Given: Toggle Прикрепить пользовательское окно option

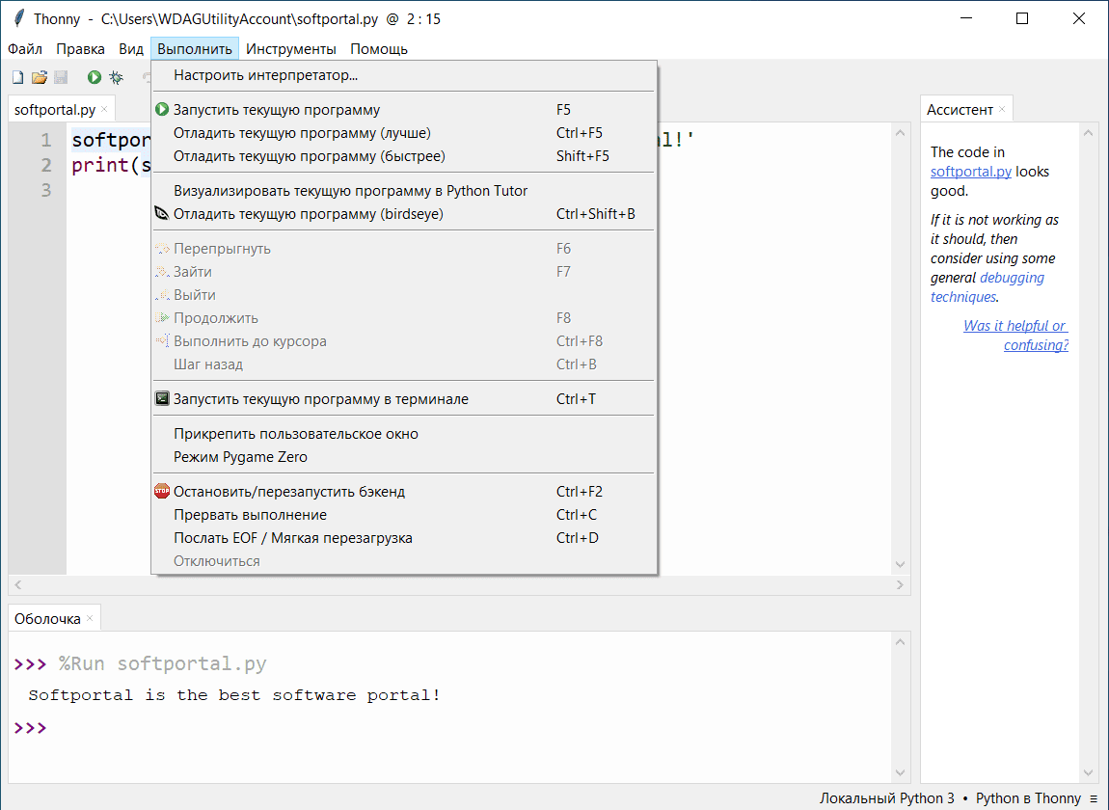Looking at the screenshot, I should pyautogui.click(x=296, y=434).
